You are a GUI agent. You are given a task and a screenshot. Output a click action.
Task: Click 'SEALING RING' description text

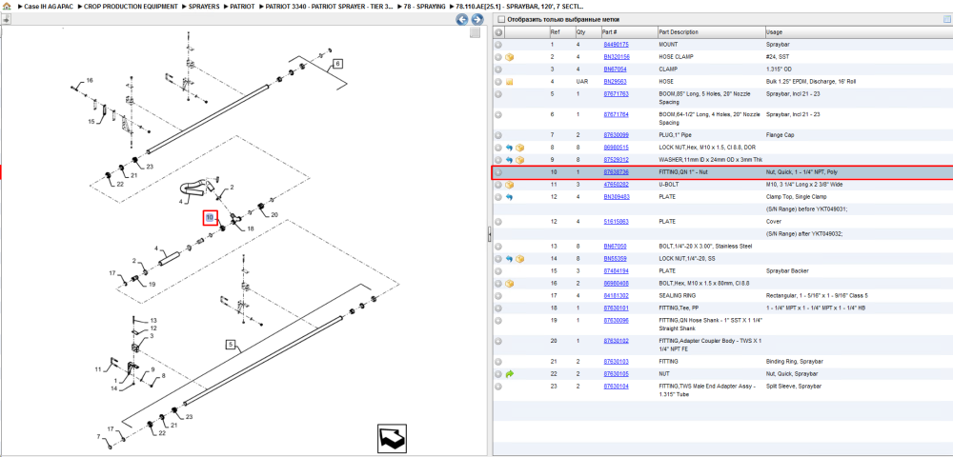click(677, 295)
